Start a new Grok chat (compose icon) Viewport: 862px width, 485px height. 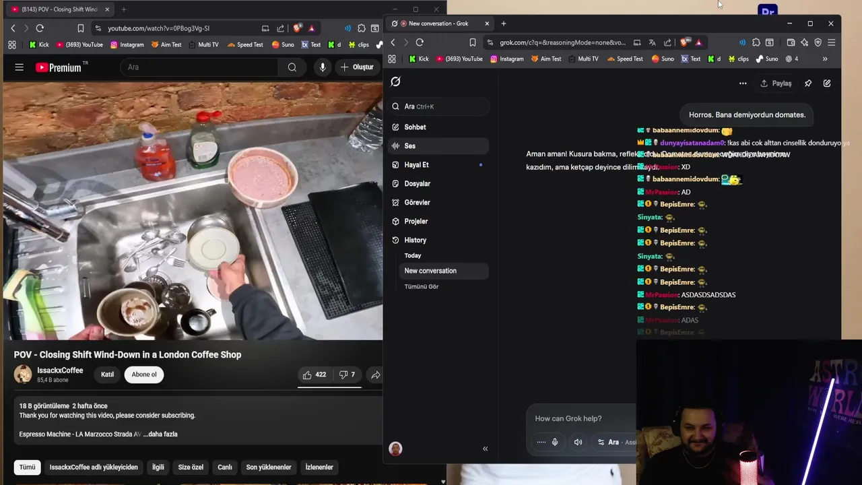pos(827,84)
